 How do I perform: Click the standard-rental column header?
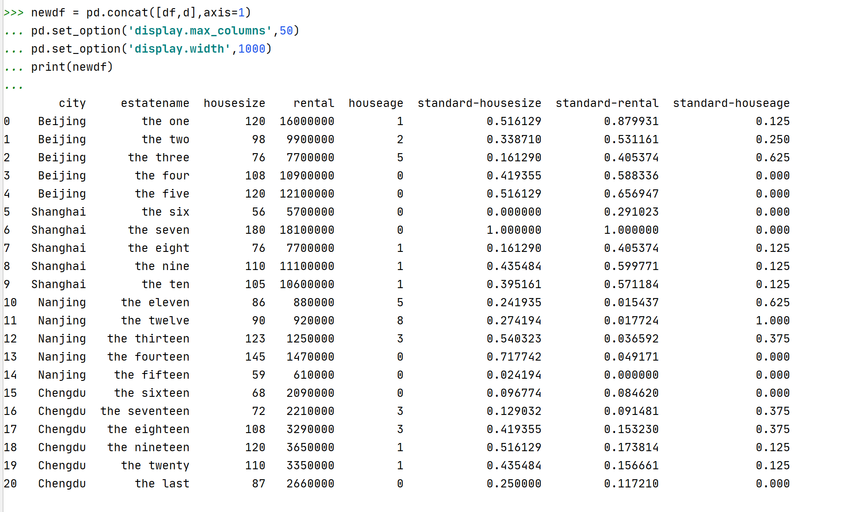(607, 104)
